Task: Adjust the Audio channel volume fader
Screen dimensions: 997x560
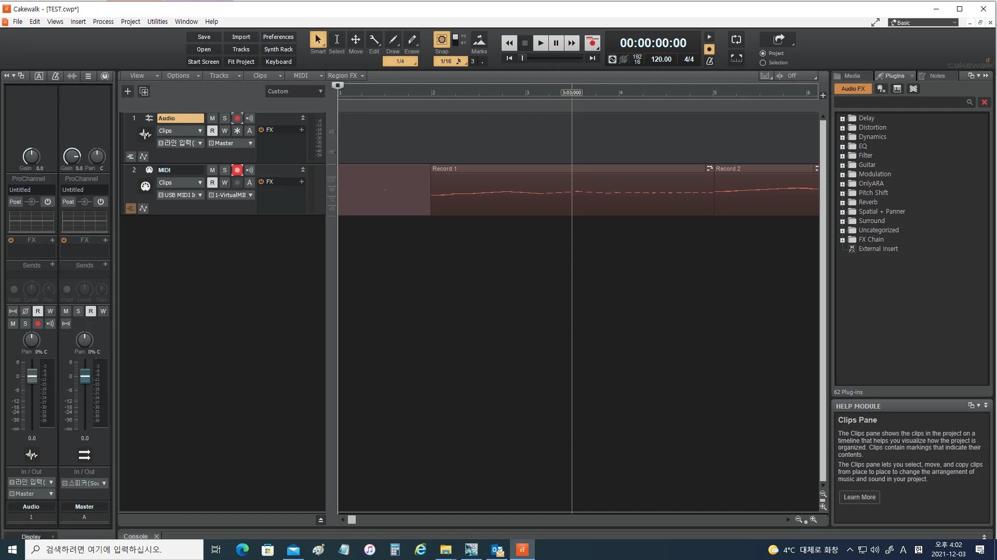Action: [x=32, y=376]
